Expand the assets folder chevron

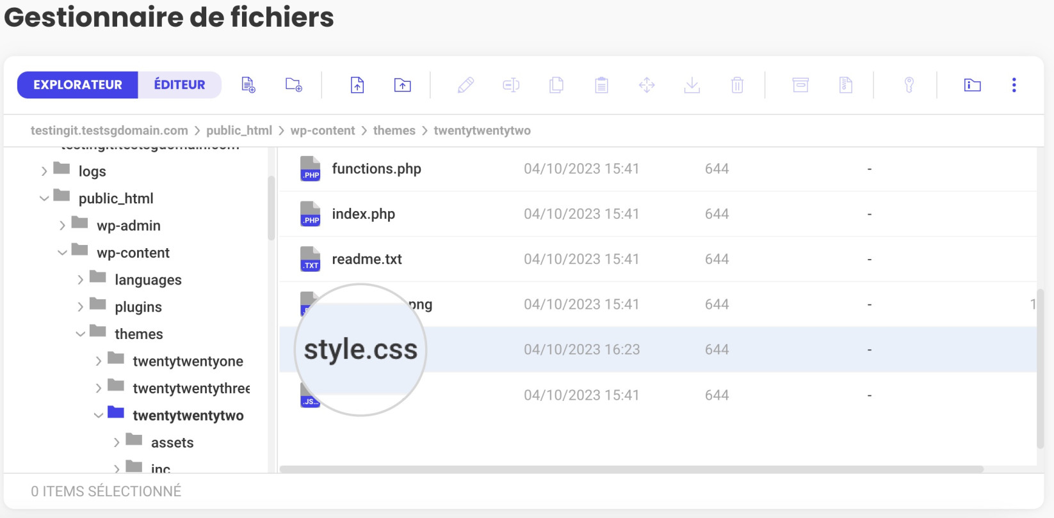pyautogui.click(x=117, y=443)
